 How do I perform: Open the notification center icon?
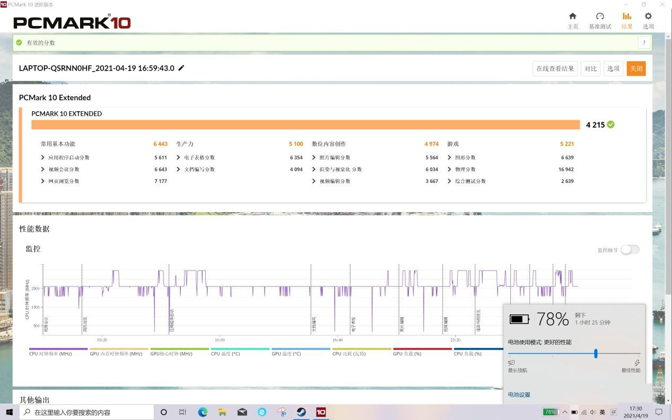659,412
